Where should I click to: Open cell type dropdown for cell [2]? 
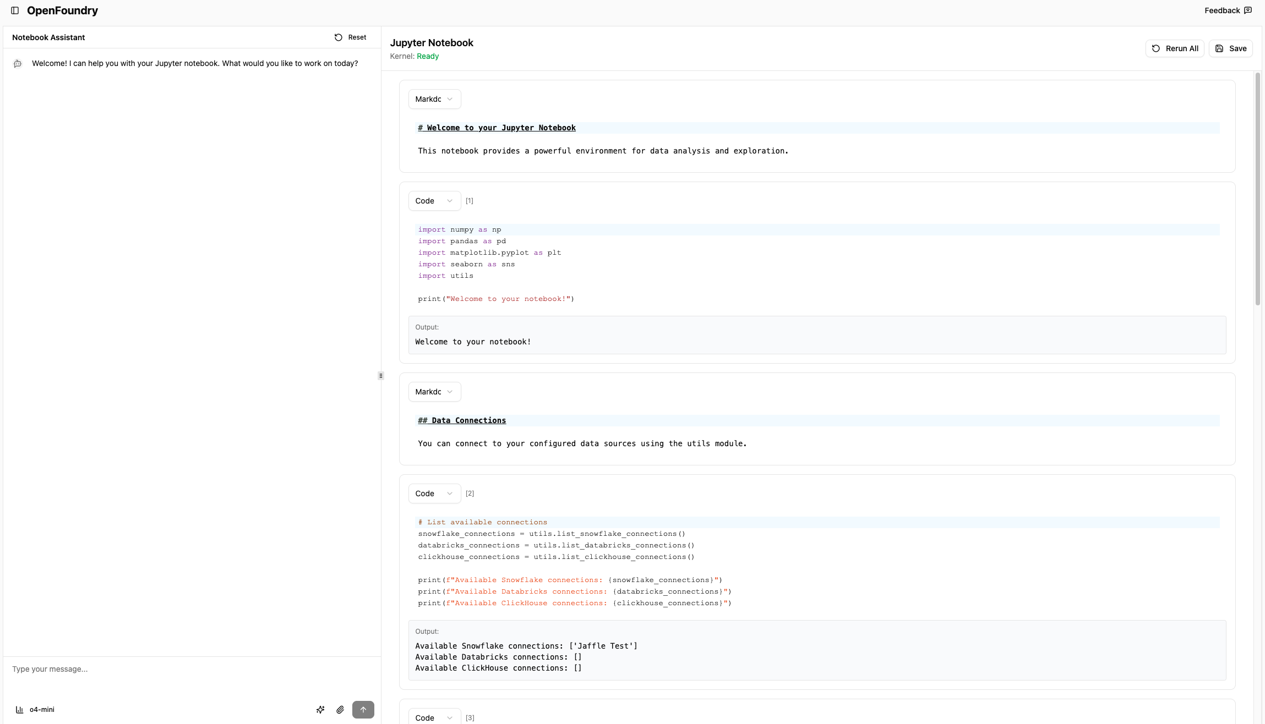[x=434, y=493]
